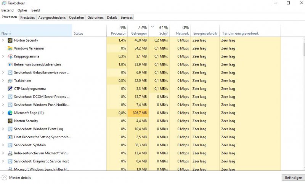Click the Norton Security icon in first row

[x=10, y=40]
